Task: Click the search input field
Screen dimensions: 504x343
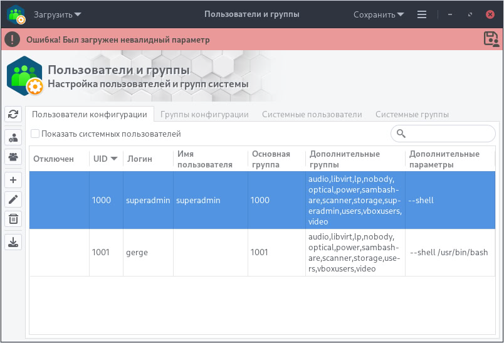Action: point(449,134)
